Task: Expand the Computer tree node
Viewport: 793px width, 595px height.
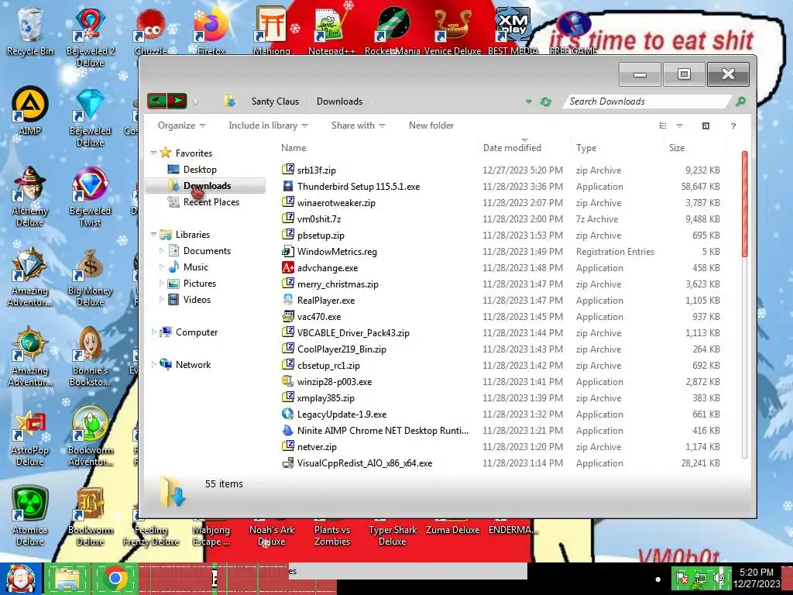Action: click(153, 332)
